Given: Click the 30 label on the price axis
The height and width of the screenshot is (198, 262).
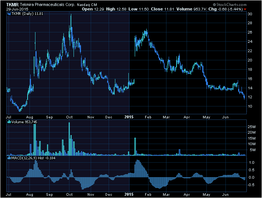Looking at the screenshot, I should [x=250, y=14].
